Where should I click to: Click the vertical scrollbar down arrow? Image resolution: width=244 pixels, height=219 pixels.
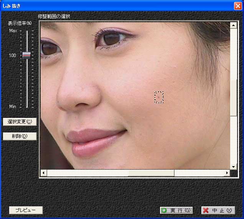tap(233, 167)
